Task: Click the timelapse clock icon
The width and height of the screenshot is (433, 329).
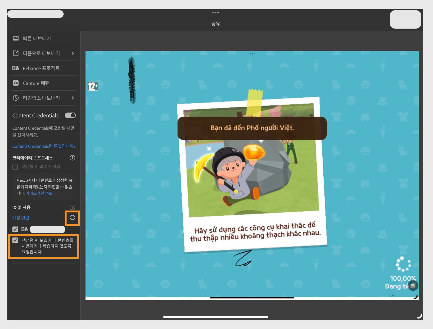Action: (x=16, y=98)
